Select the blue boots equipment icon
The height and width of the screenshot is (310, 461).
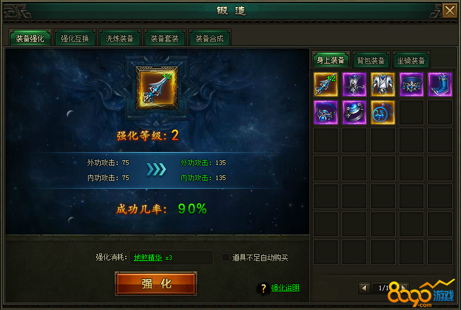pyautogui.click(x=440, y=84)
